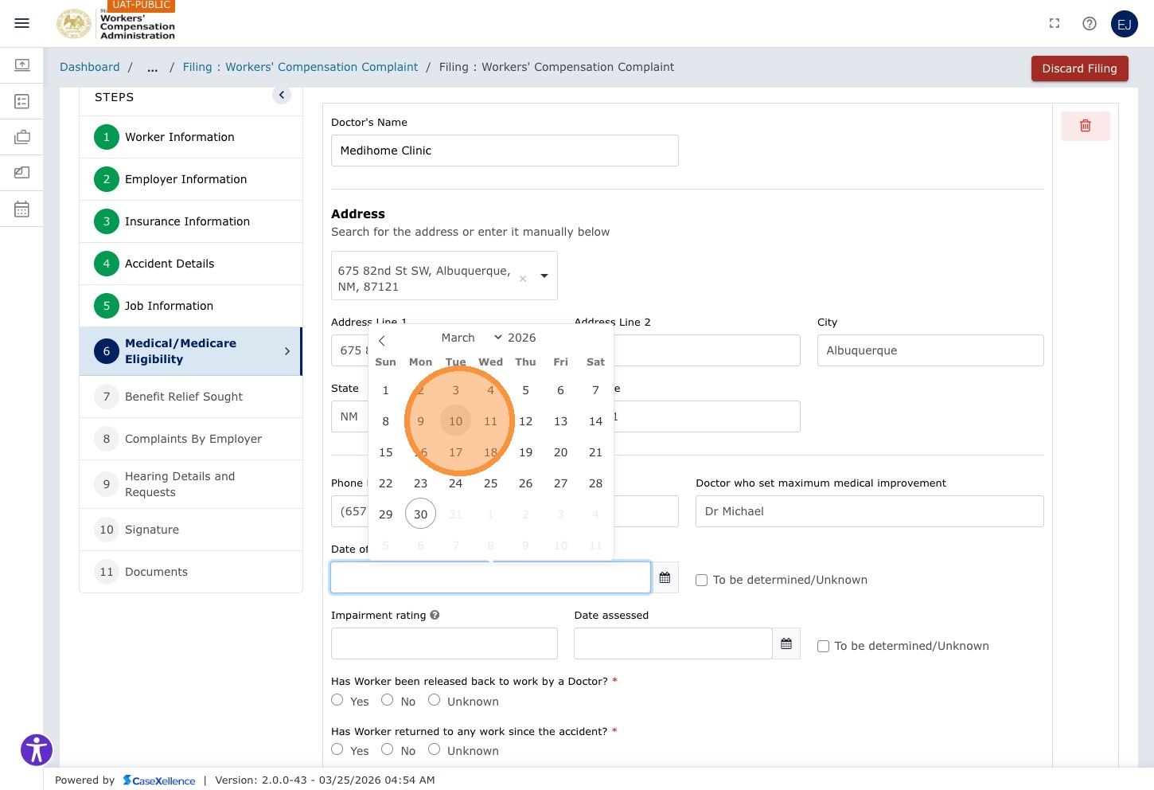Open the EJ user profile avatar
Screen dimensions: 1154x790
coord(1125,24)
